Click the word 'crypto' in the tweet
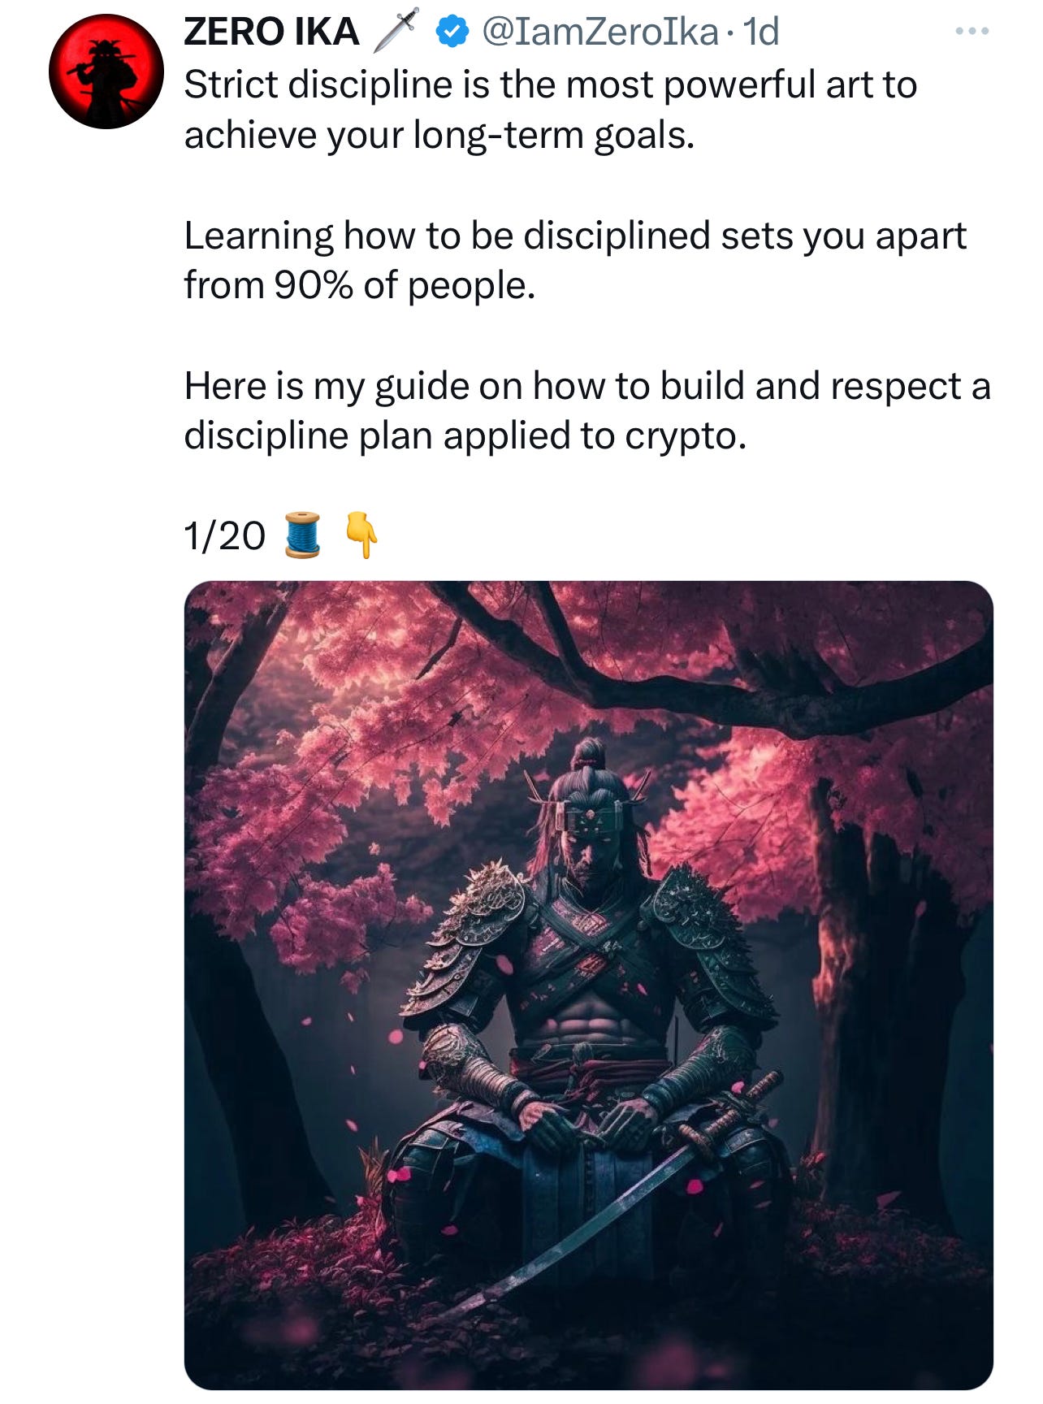The width and height of the screenshot is (1043, 1404). pos(685,436)
